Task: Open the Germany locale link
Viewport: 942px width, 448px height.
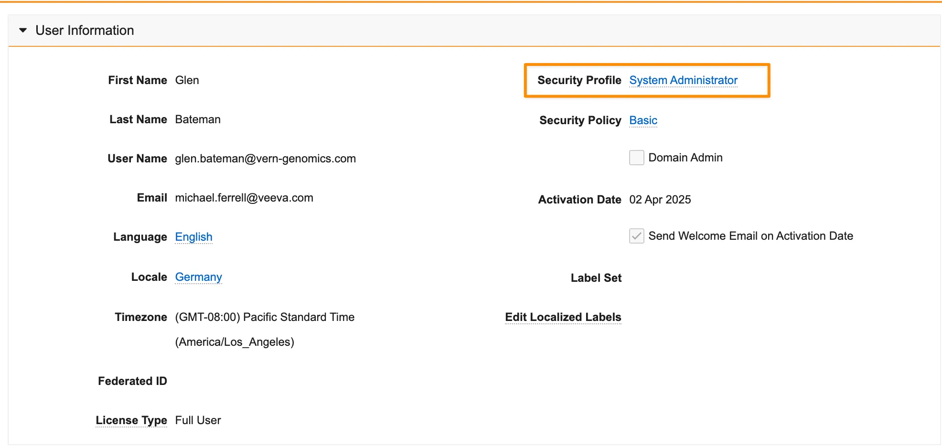Action: pyautogui.click(x=198, y=277)
